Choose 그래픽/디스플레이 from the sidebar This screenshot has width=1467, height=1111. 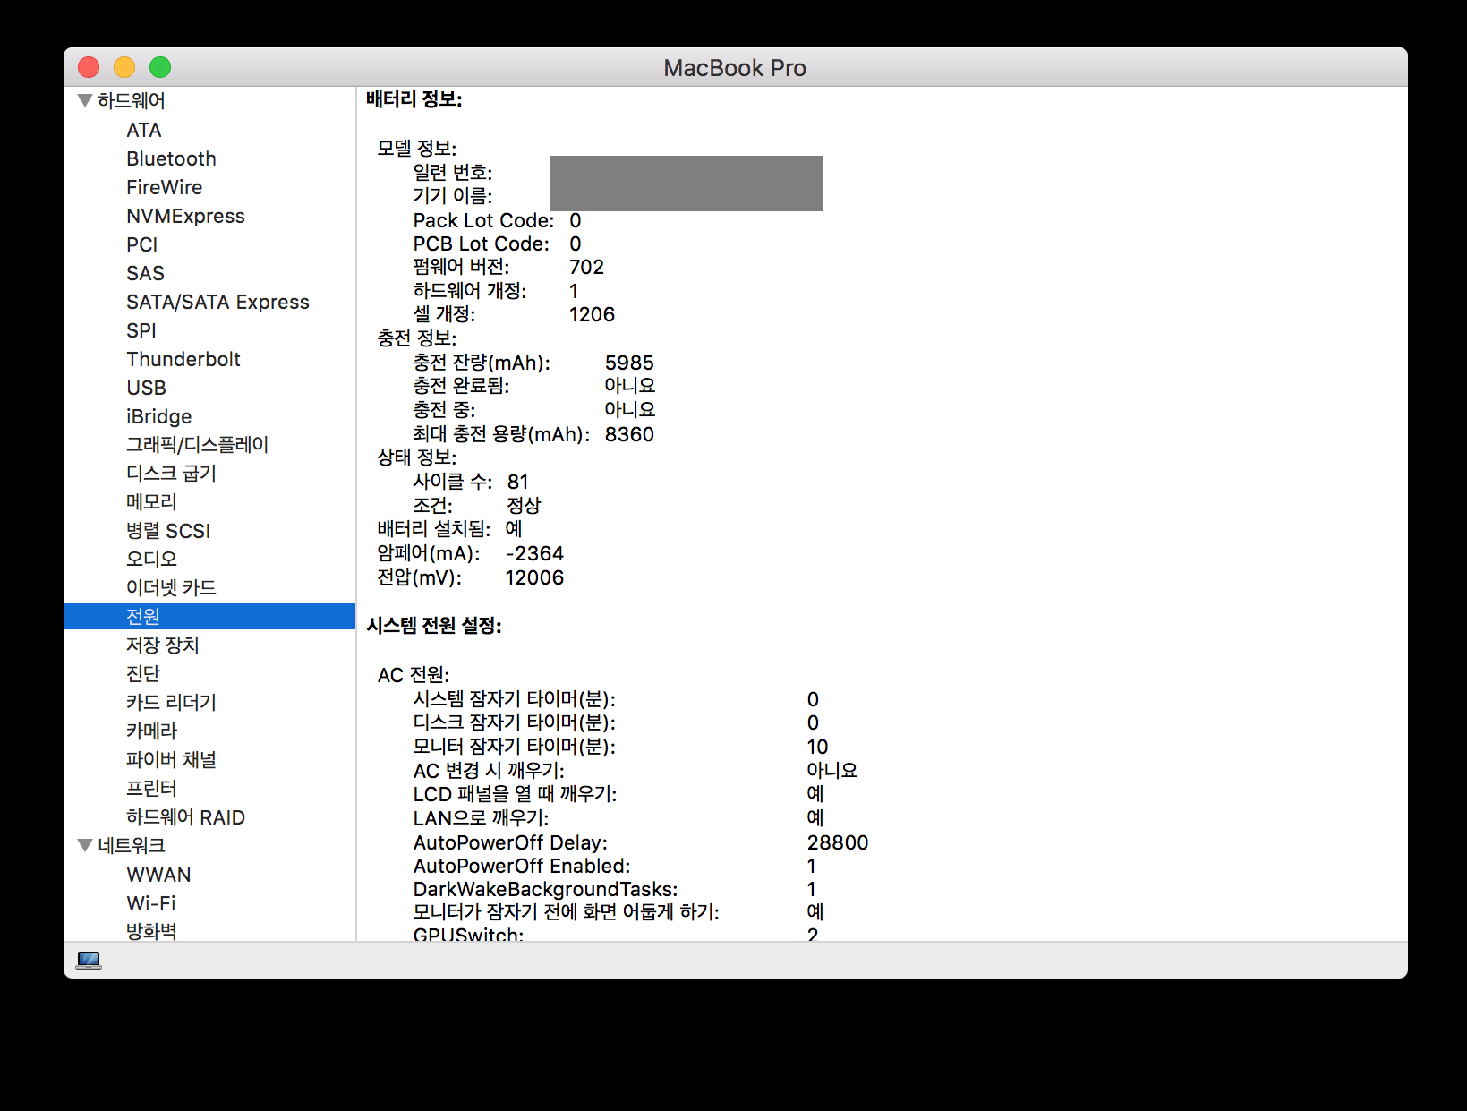pos(197,444)
